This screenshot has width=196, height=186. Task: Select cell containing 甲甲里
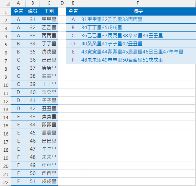point(49,19)
